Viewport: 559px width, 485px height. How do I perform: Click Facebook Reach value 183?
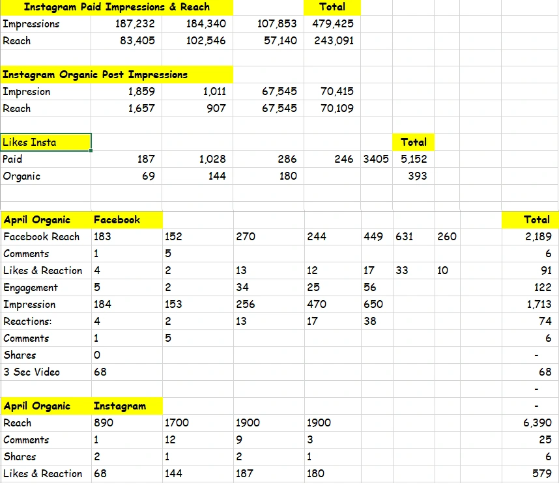(127, 236)
